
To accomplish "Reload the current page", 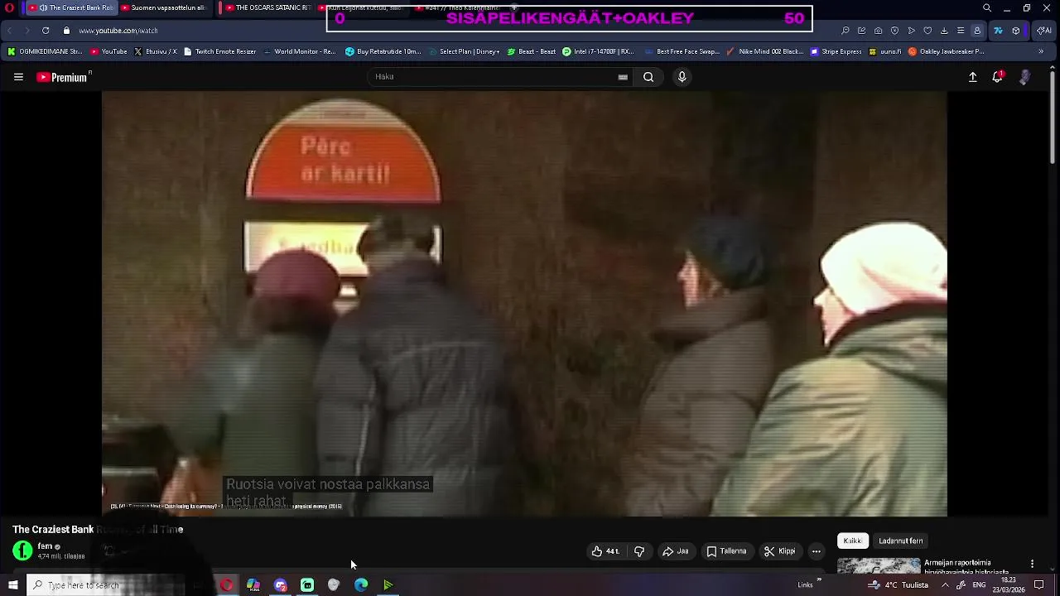I will click(x=46, y=31).
